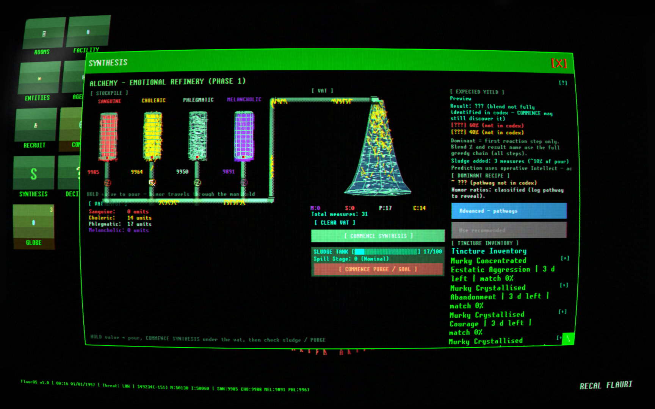Click the Choleric valve below the yellow tank

(x=152, y=183)
